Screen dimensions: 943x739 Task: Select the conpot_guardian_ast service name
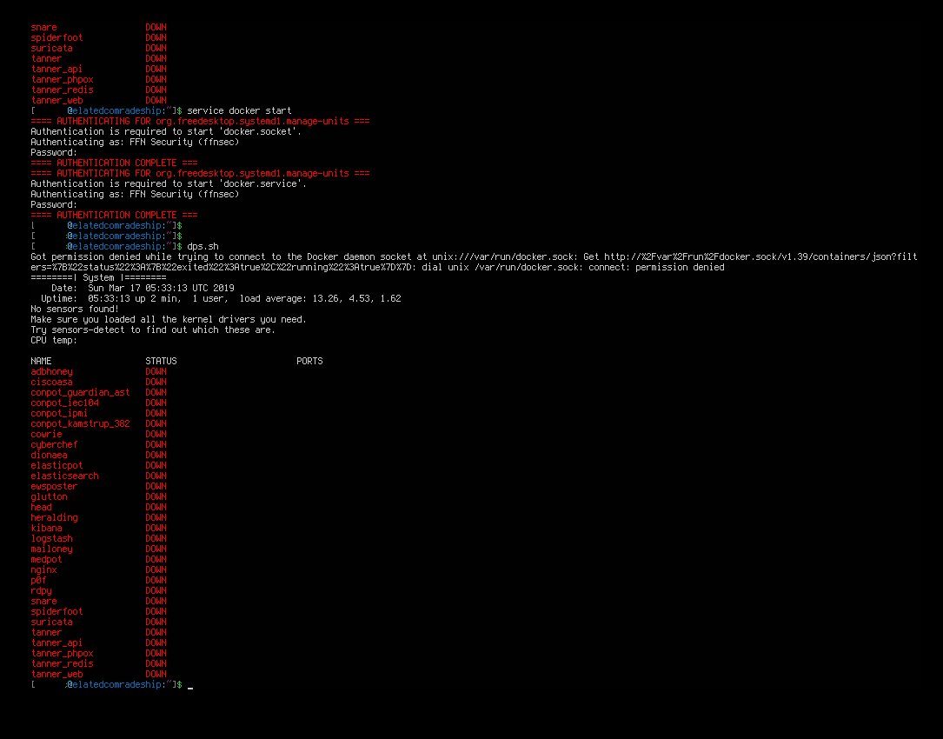80,392
